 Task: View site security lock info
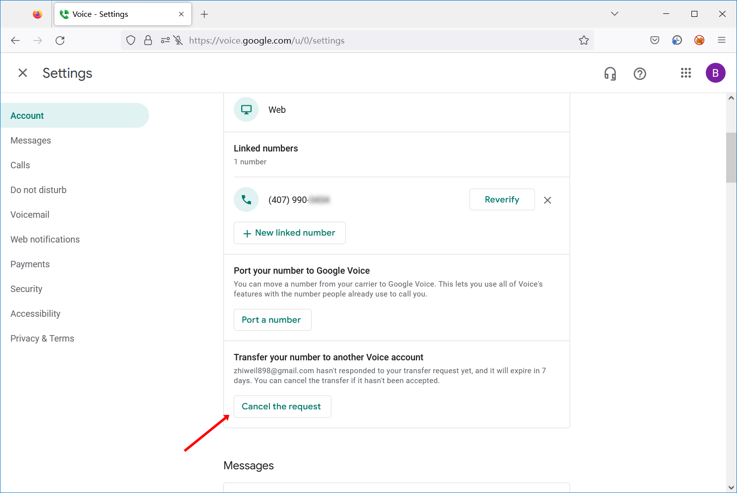click(x=148, y=41)
